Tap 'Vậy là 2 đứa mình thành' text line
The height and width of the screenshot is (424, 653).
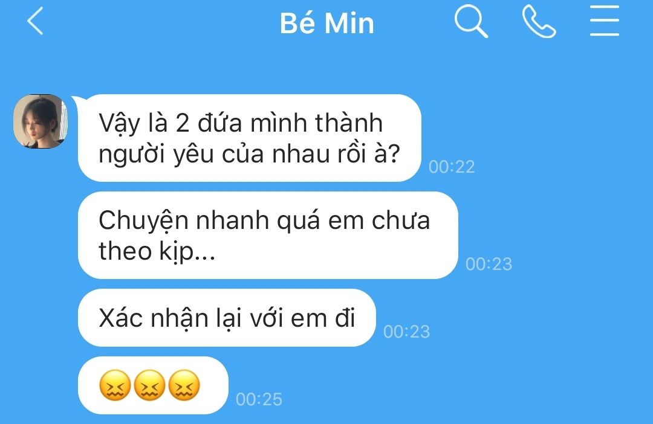[x=241, y=123]
